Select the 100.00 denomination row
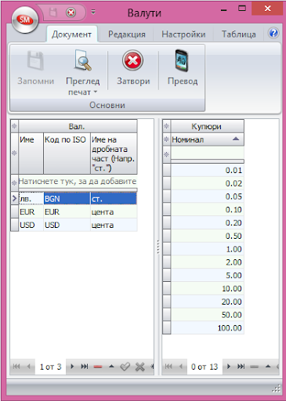Image resolution: width=286 pixels, height=401 pixels. [207, 327]
